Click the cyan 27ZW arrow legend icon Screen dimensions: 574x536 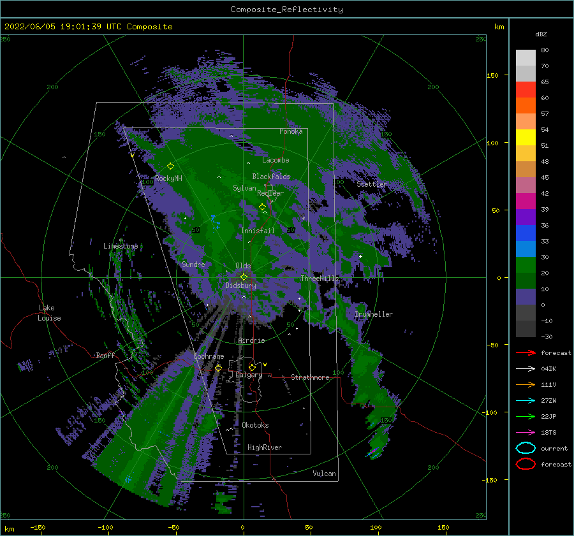(526, 401)
